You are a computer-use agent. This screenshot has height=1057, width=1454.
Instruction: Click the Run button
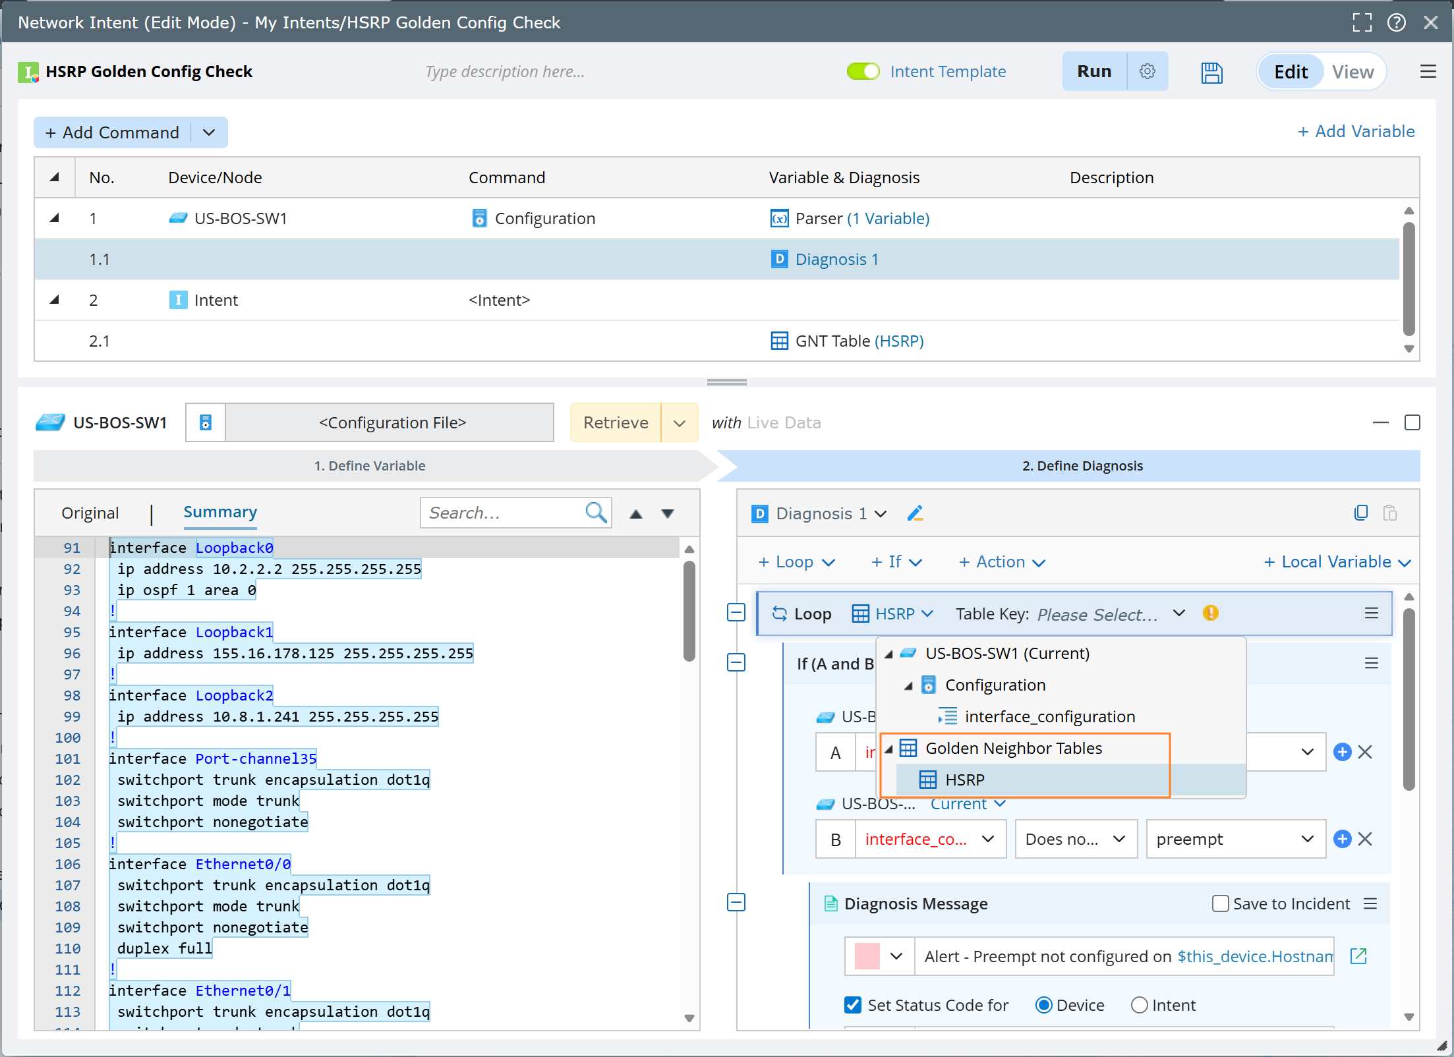point(1094,71)
